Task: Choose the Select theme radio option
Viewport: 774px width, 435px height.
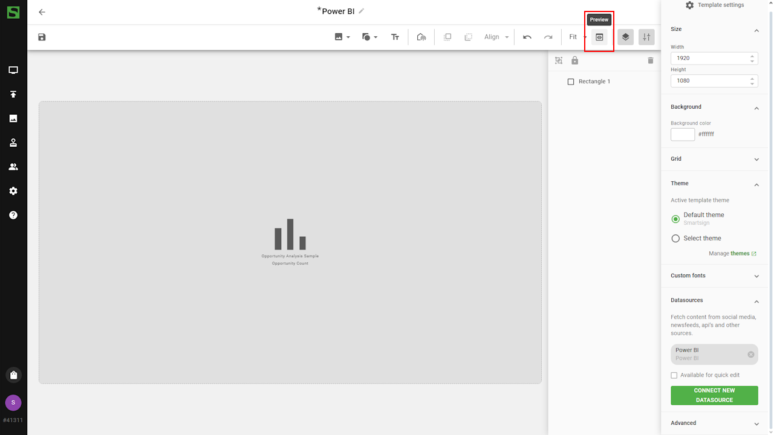Action: click(x=676, y=239)
